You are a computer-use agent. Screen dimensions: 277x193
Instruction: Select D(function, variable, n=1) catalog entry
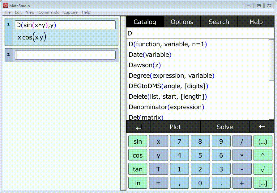[168, 44]
